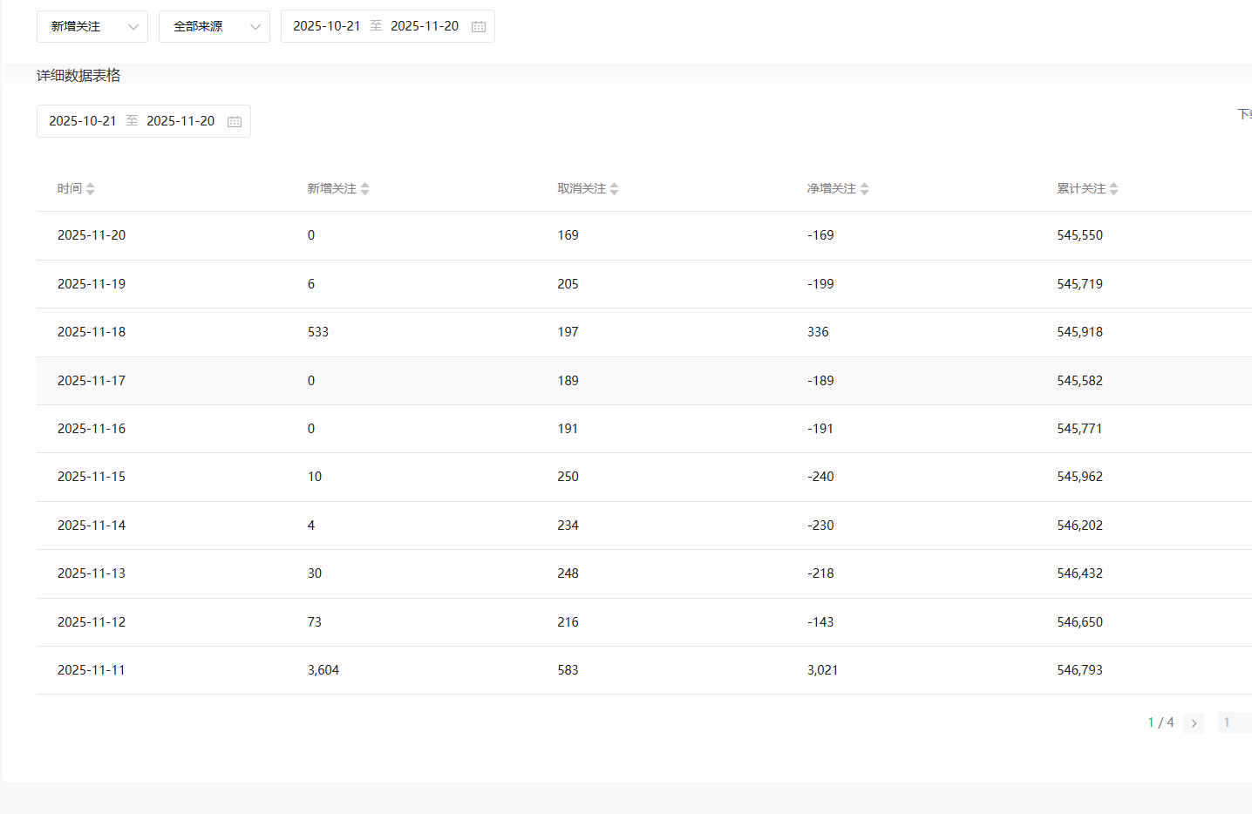Viewport: 1252px width, 814px height.
Task: Sort table by 时间 column
Action: 90,189
